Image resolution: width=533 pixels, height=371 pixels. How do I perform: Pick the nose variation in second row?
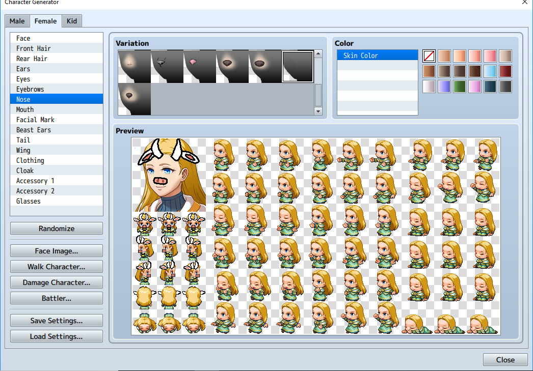click(x=135, y=99)
